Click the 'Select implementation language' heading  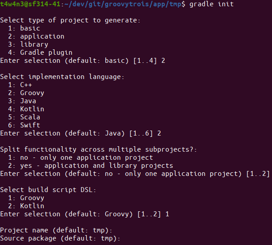click(x=62, y=77)
